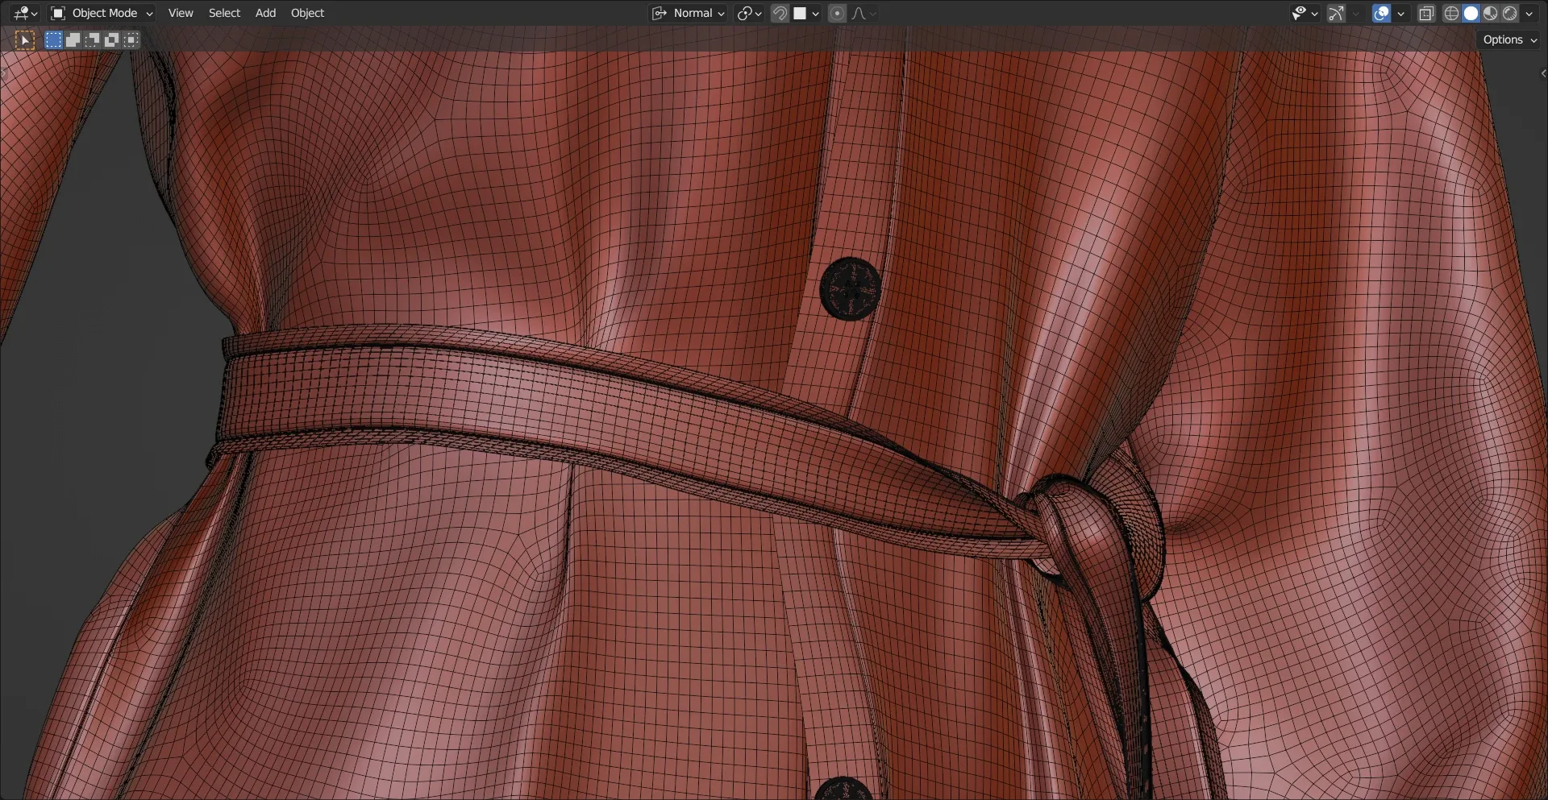Open the Add menu
This screenshot has height=800, width=1548.
tap(265, 13)
